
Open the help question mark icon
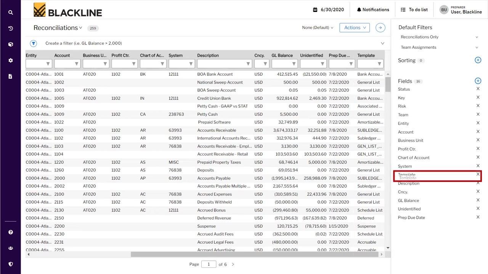point(10,232)
